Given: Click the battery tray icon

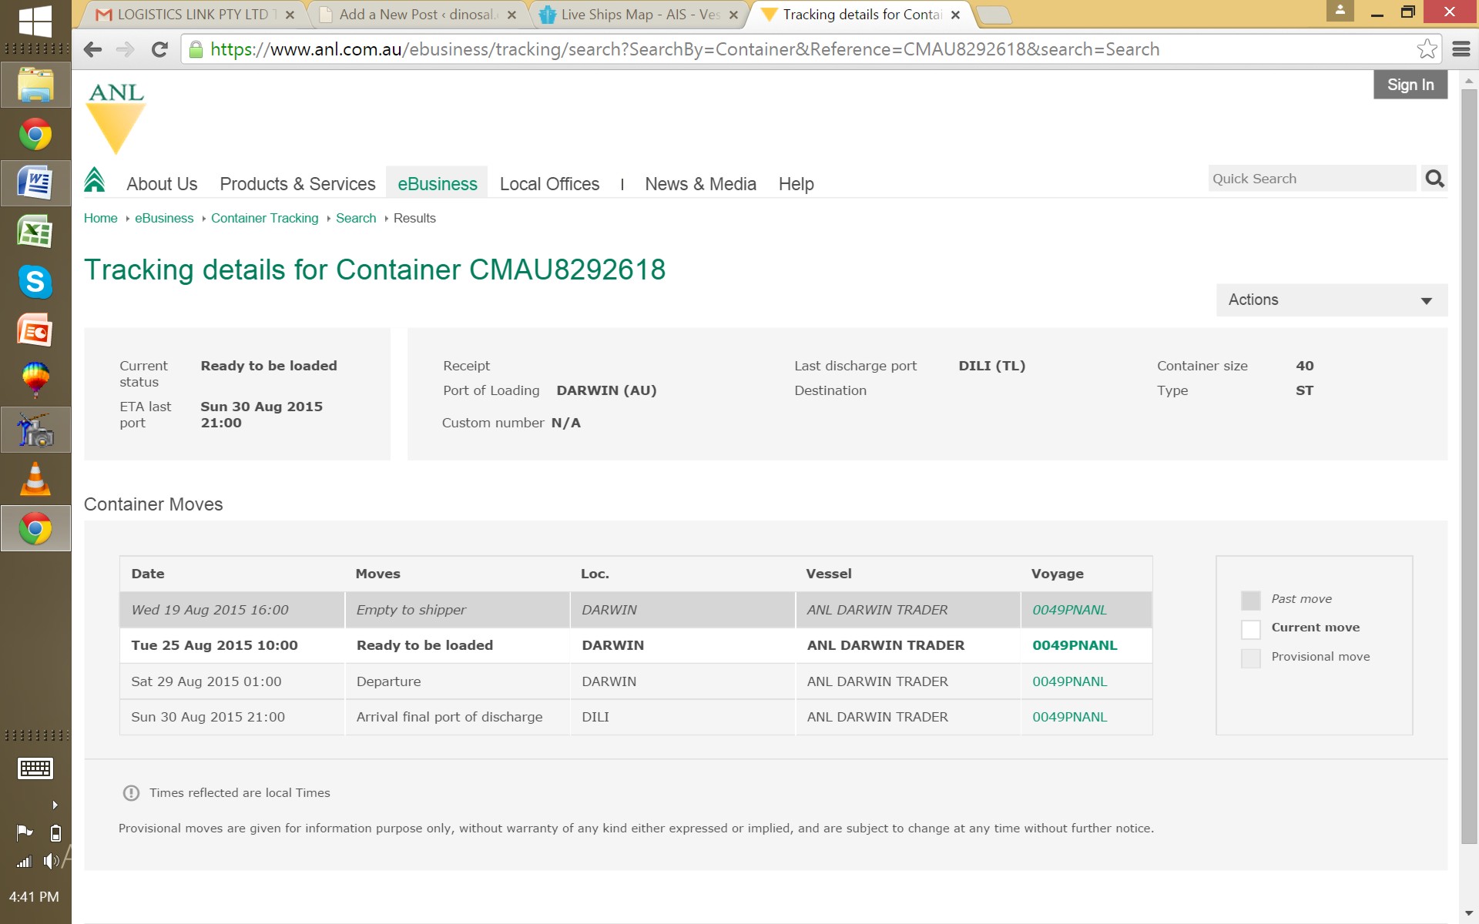Looking at the screenshot, I should [55, 833].
